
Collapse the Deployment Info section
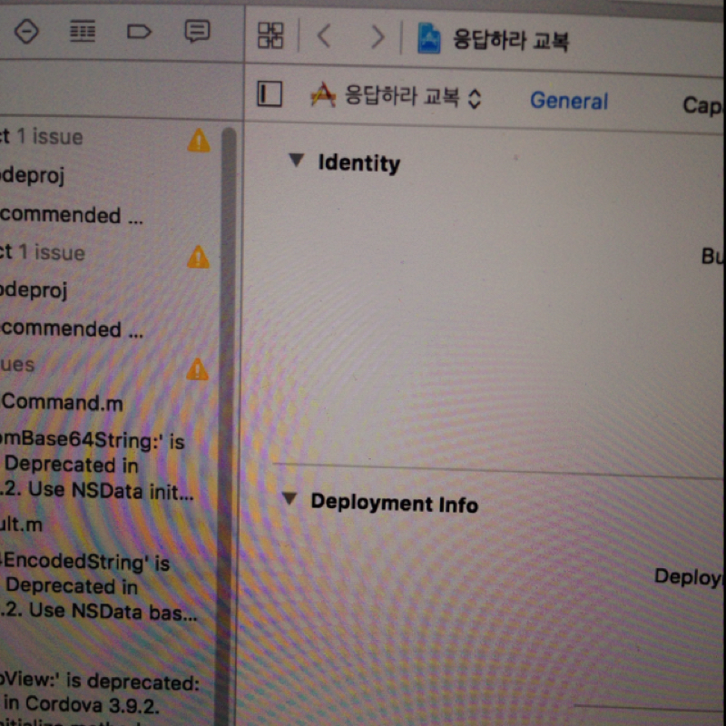coord(289,498)
